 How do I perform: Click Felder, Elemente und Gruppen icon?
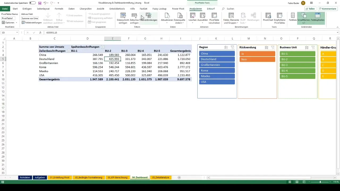click(231, 15)
